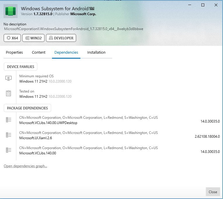Open dependencies graph link
The width and height of the screenshot is (223, 199).
[x=25, y=166]
